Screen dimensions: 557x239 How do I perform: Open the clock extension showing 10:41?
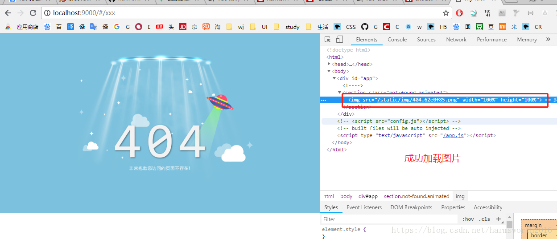pos(487,13)
